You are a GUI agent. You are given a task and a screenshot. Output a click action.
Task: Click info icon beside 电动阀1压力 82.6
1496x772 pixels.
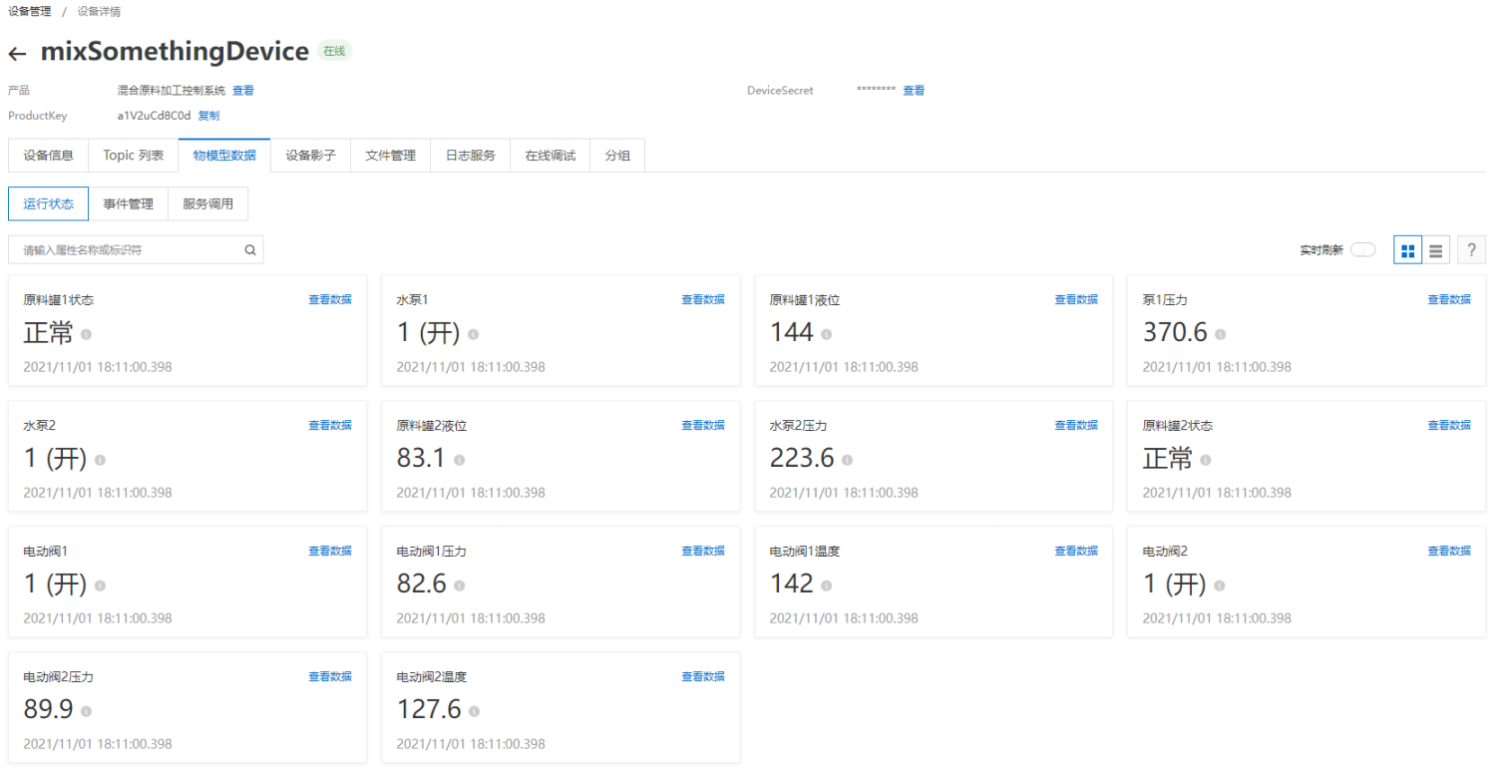click(x=459, y=586)
